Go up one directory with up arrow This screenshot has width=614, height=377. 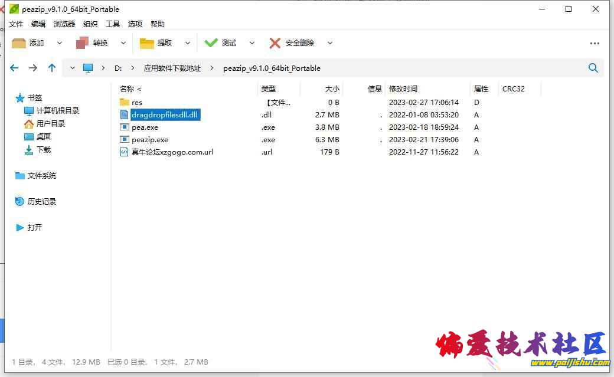pyautogui.click(x=52, y=68)
